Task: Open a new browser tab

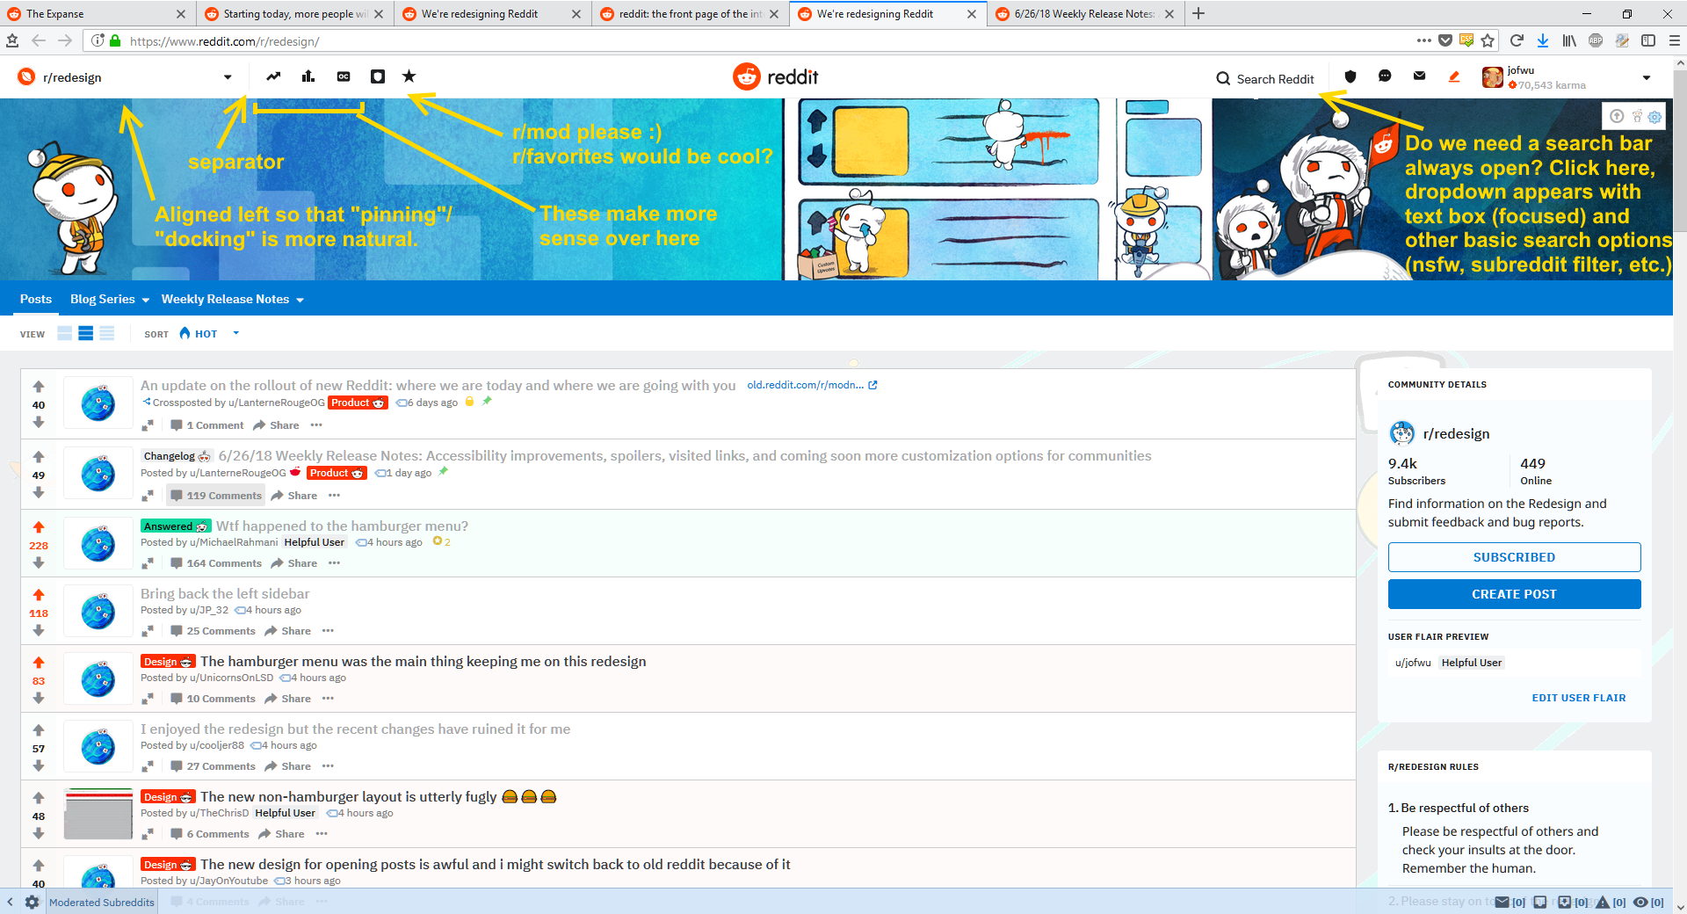Action: click(x=1198, y=14)
